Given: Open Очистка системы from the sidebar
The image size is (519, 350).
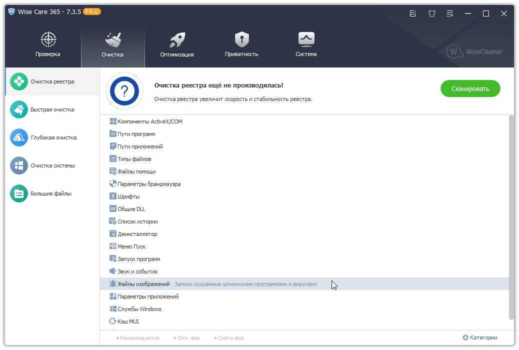Looking at the screenshot, I should (x=52, y=165).
